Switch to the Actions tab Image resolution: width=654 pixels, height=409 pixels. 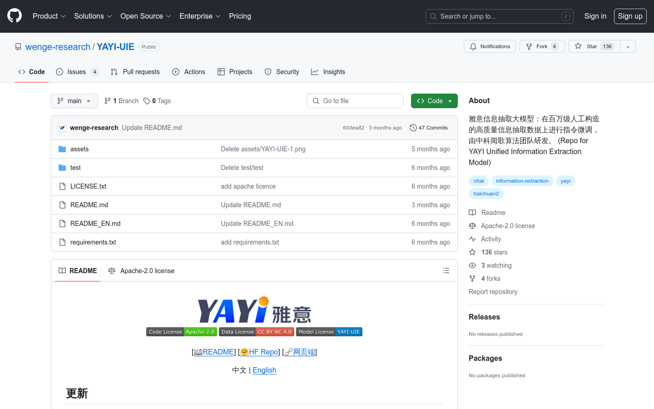click(x=189, y=72)
